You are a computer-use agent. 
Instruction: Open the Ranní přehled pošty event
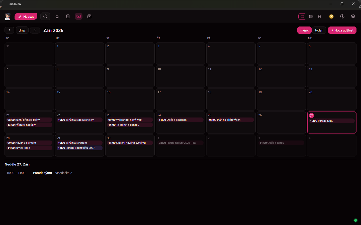(x=29, y=120)
